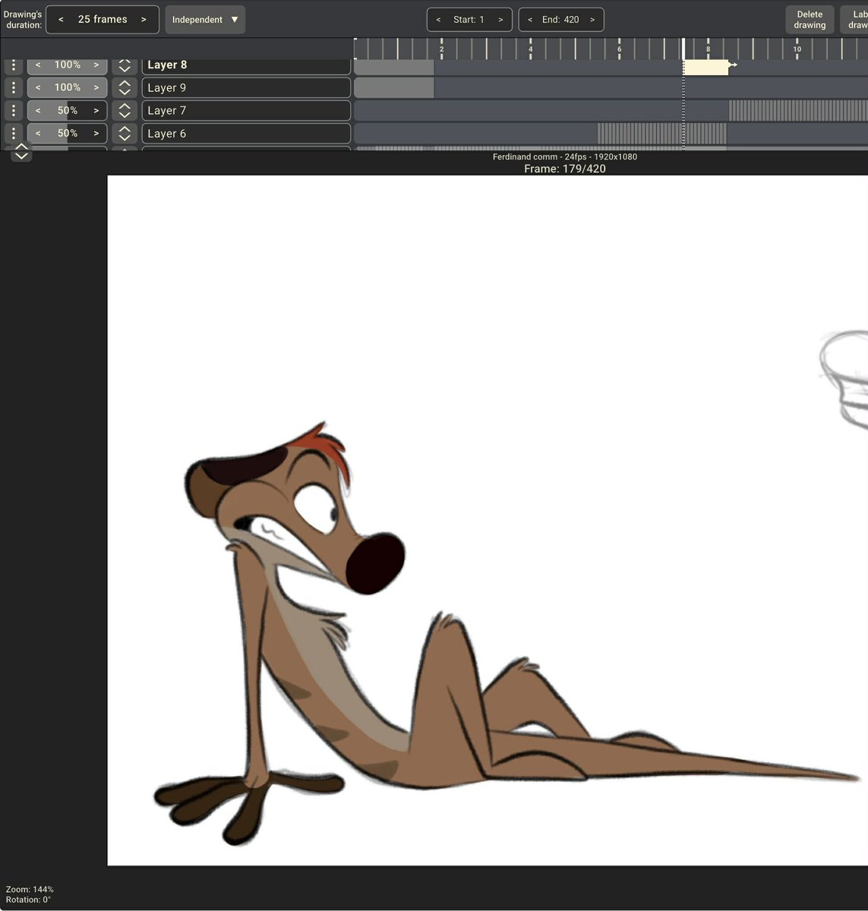This screenshot has width=868, height=911.
Task: Click the Drawing's duration label
Action: tap(23, 20)
